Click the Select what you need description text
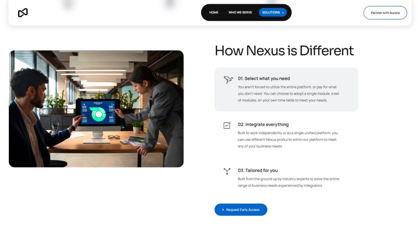The image size is (420, 227). click(x=288, y=94)
